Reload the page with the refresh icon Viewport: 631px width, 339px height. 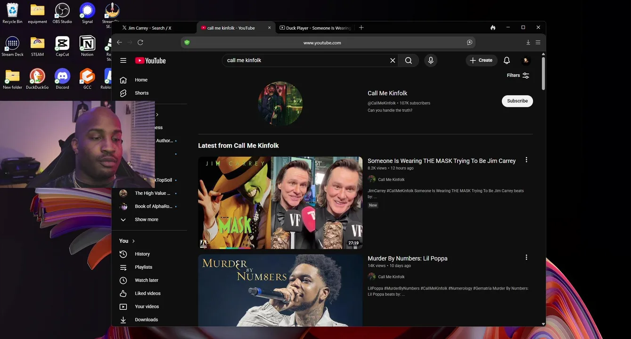coord(140,42)
